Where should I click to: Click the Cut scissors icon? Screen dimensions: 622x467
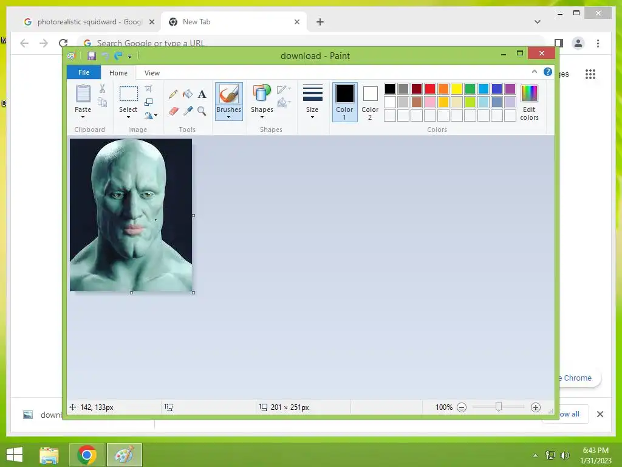point(102,89)
